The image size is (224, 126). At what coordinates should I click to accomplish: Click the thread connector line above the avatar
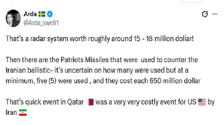tap(13, 4)
